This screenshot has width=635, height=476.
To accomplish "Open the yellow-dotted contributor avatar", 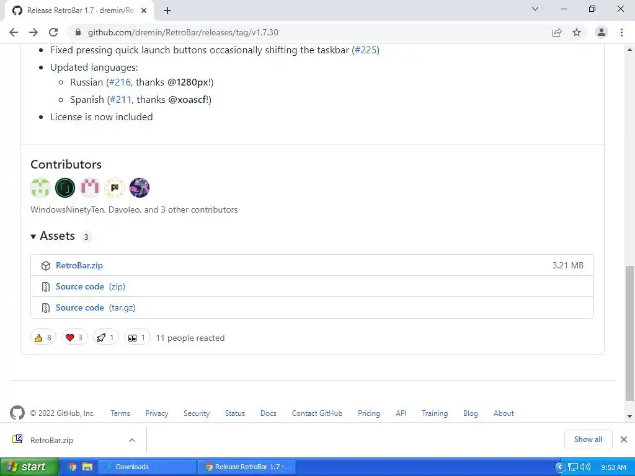I will click(x=115, y=188).
